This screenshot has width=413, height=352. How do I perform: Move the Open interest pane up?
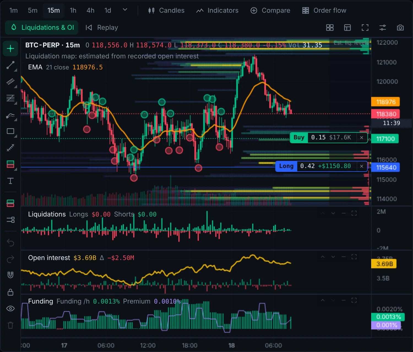(323, 257)
